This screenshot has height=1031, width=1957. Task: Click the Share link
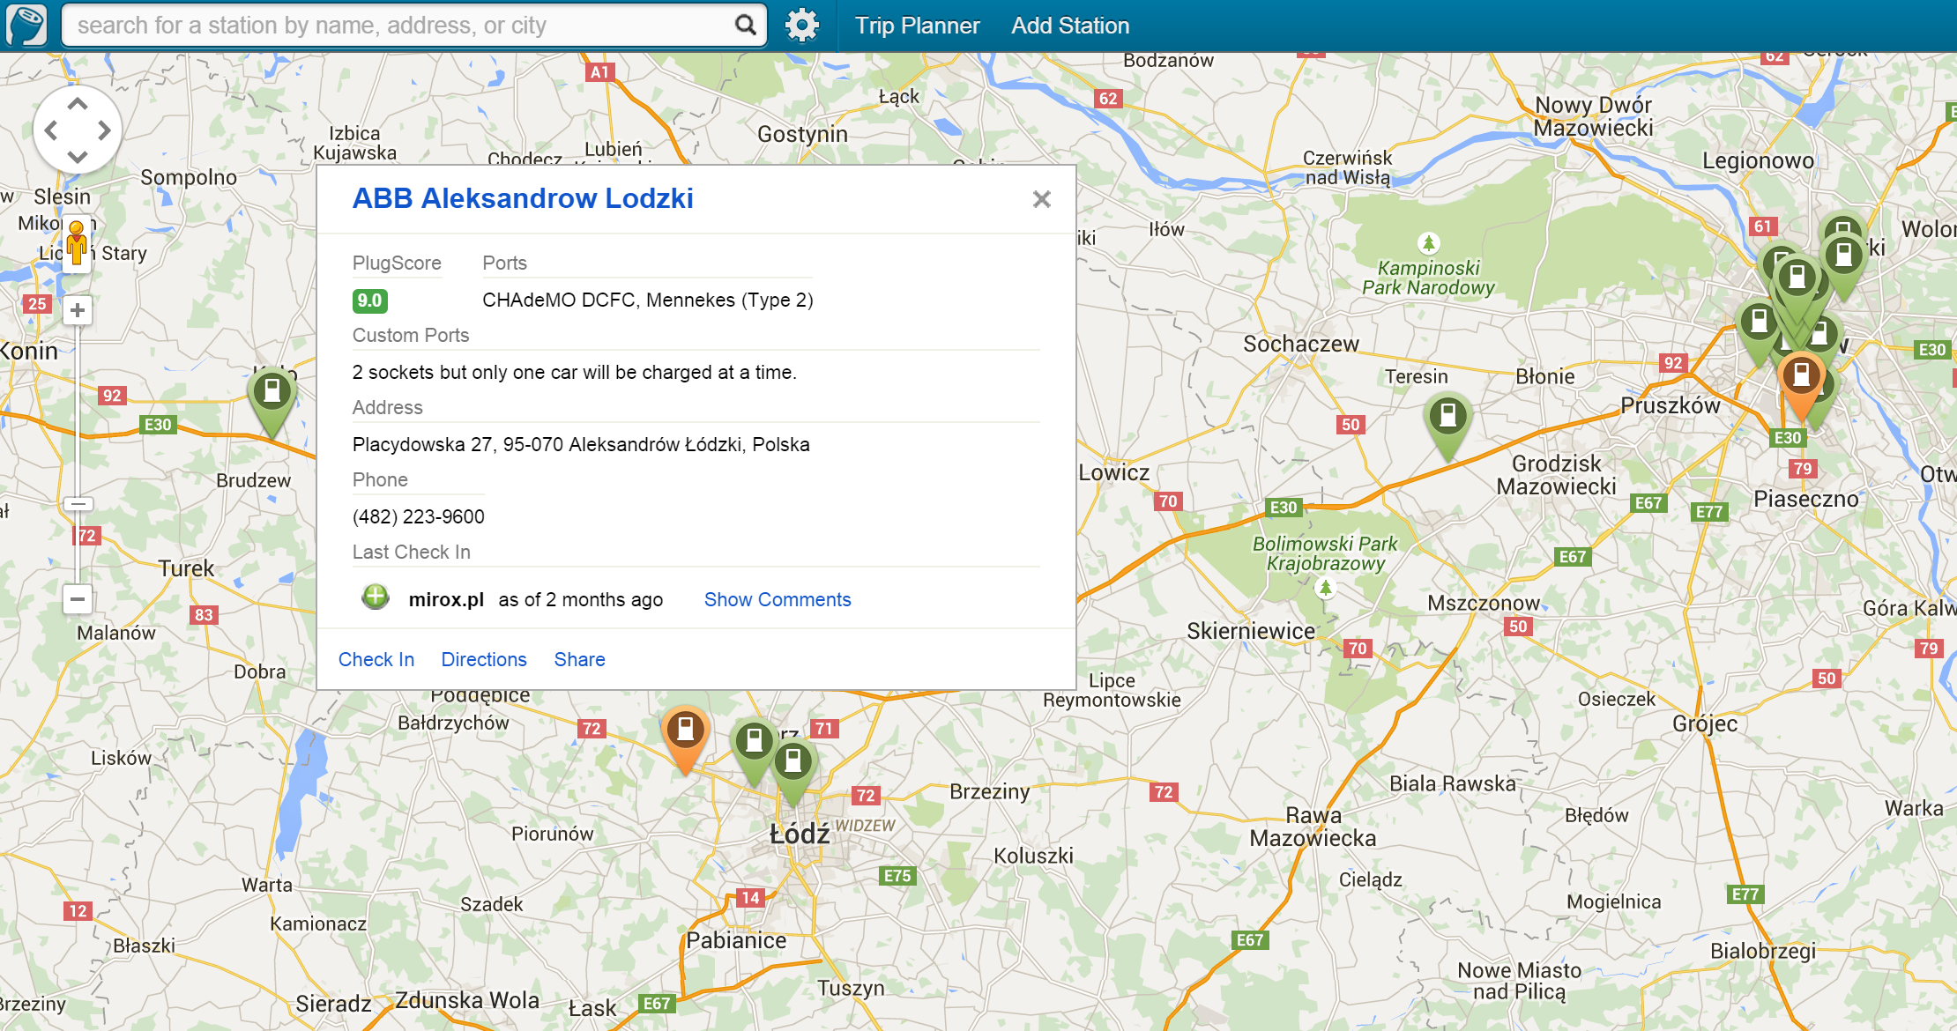point(579,659)
